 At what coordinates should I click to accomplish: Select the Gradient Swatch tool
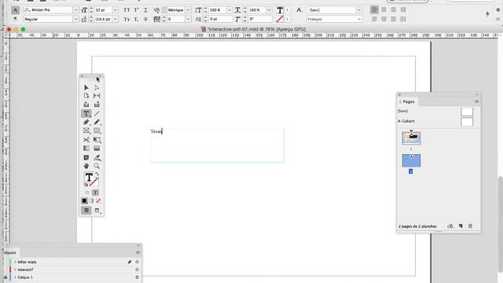coord(86,149)
